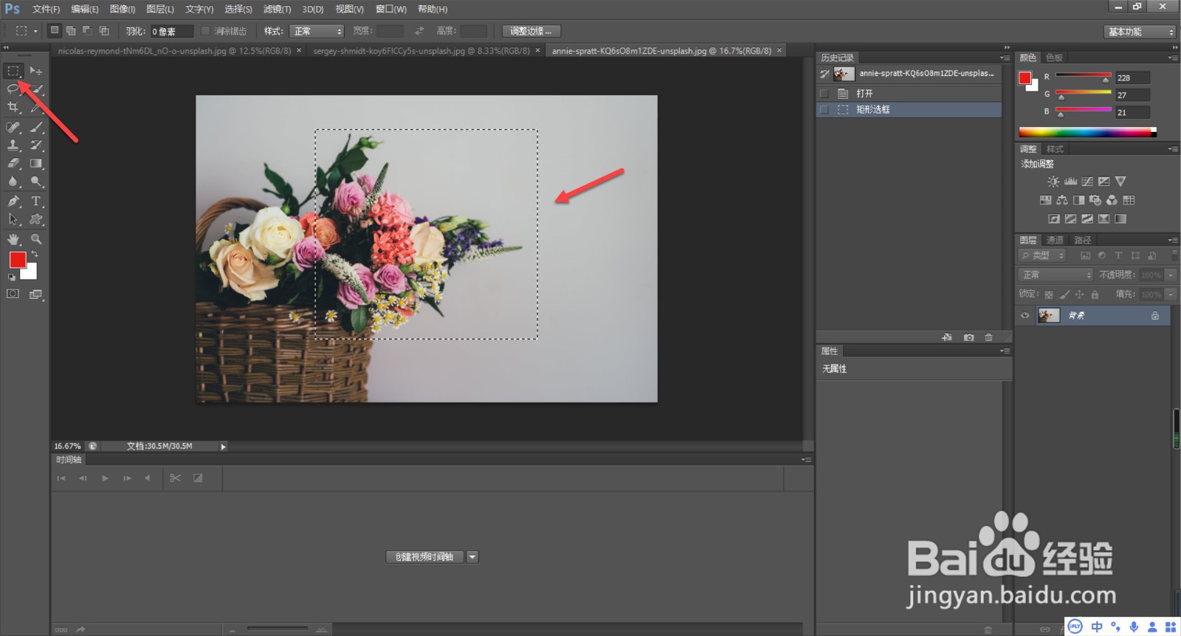Delete current history state trash icon

pyautogui.click(x=989, y=337)
